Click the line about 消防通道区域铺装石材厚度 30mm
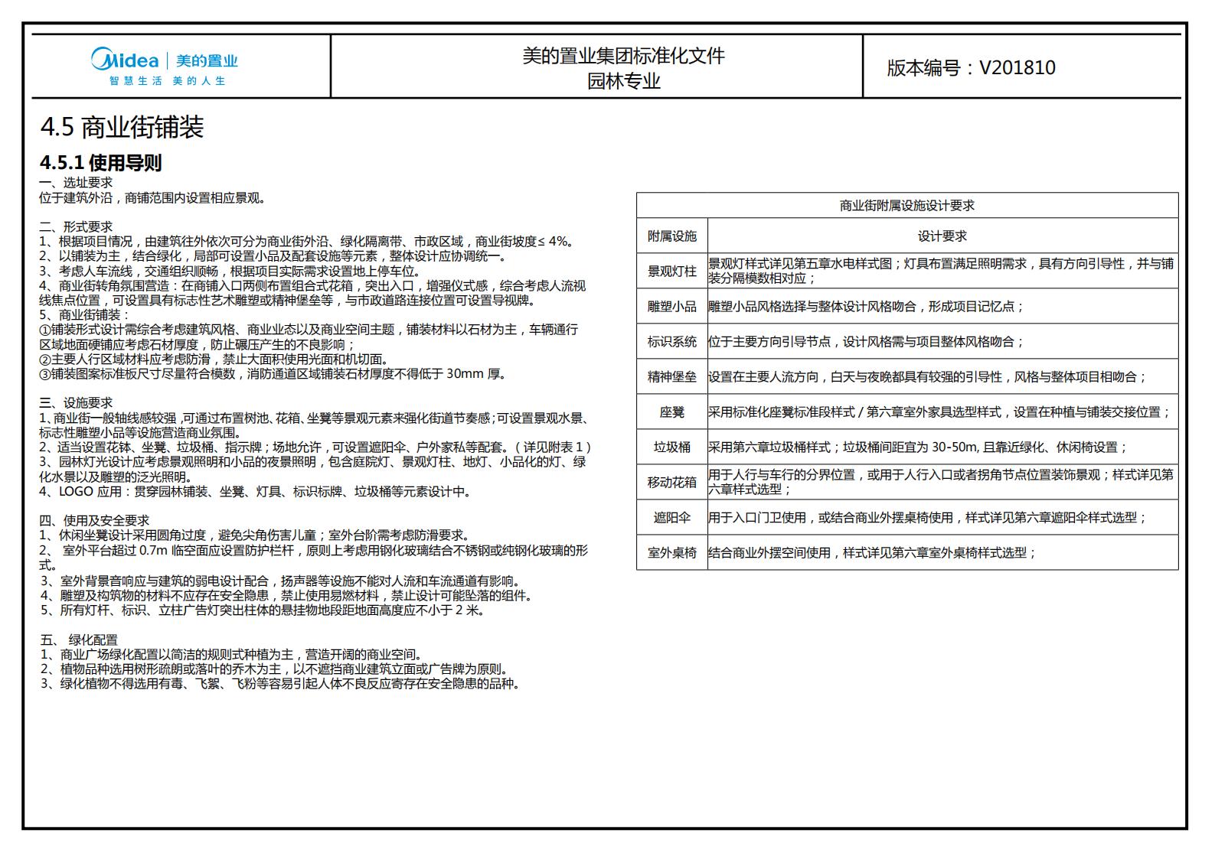Screen dimensions: 1215x859 (273, 374)
